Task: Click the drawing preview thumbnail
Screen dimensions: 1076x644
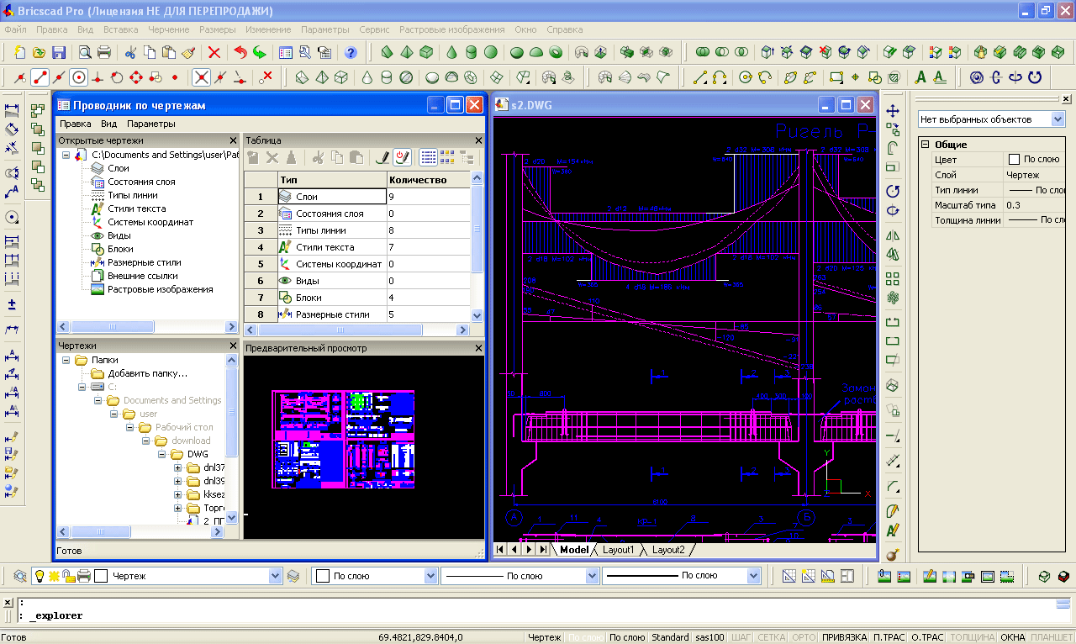Action: (343, 439)
